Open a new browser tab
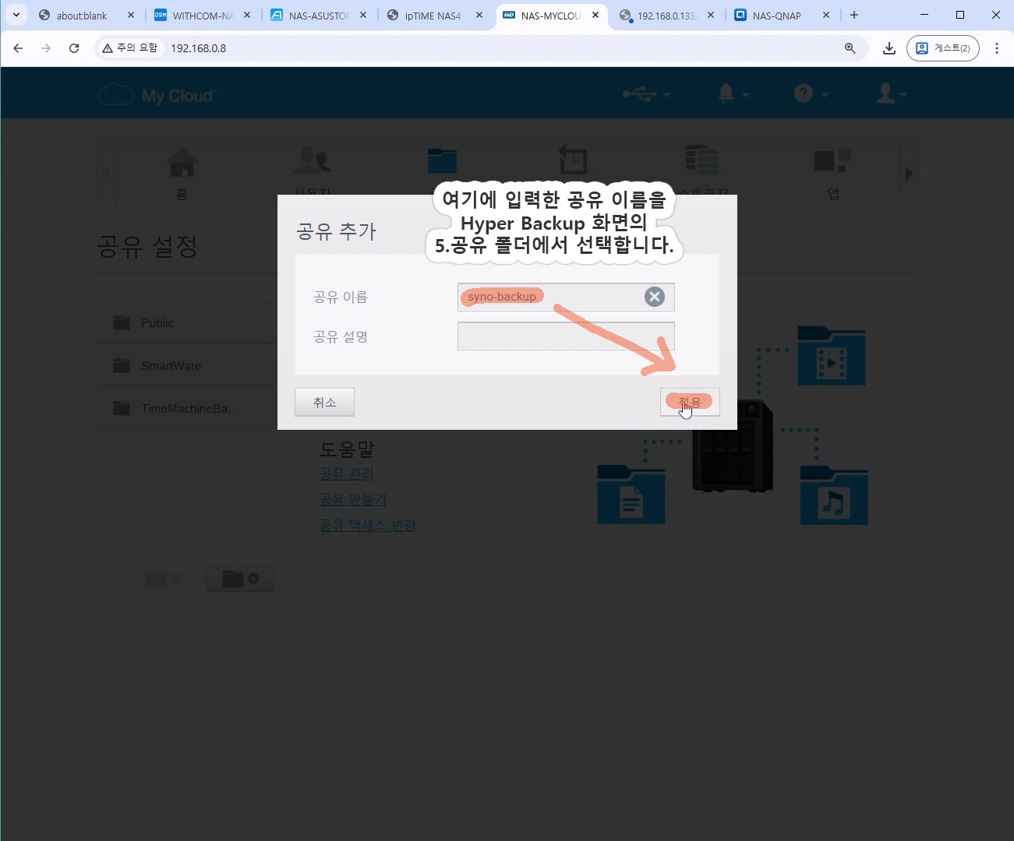Viewport: 1014px width, 841px height. 854,15
